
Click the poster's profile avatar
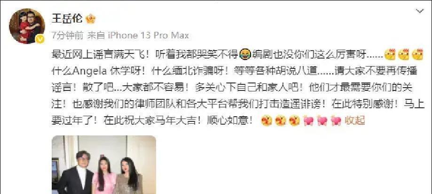(27, 26)
